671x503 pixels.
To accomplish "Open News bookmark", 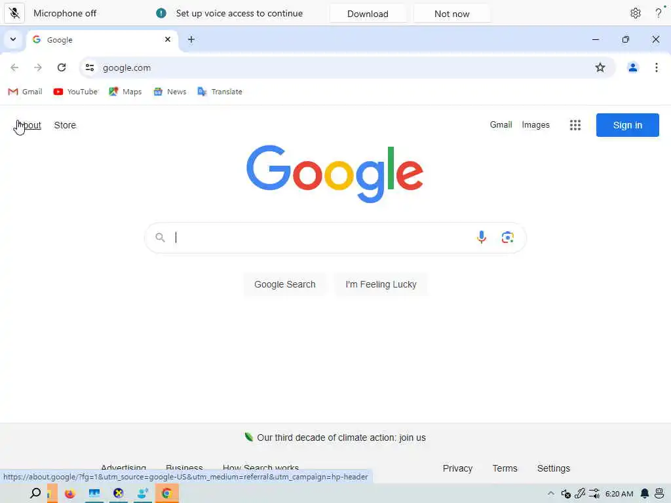I will pyautogui.click(x=170, y=92).
